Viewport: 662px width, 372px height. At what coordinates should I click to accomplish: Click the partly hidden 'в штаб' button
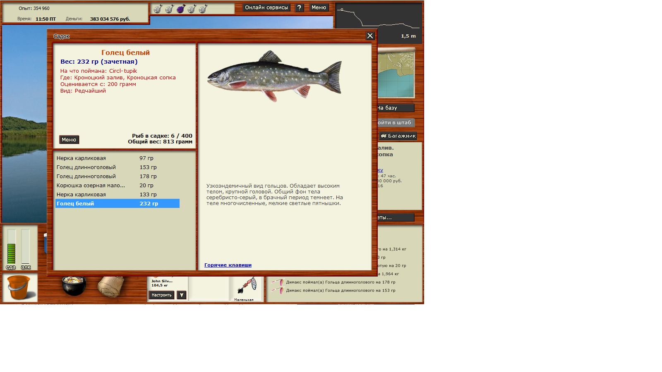[x=396, y=123]
